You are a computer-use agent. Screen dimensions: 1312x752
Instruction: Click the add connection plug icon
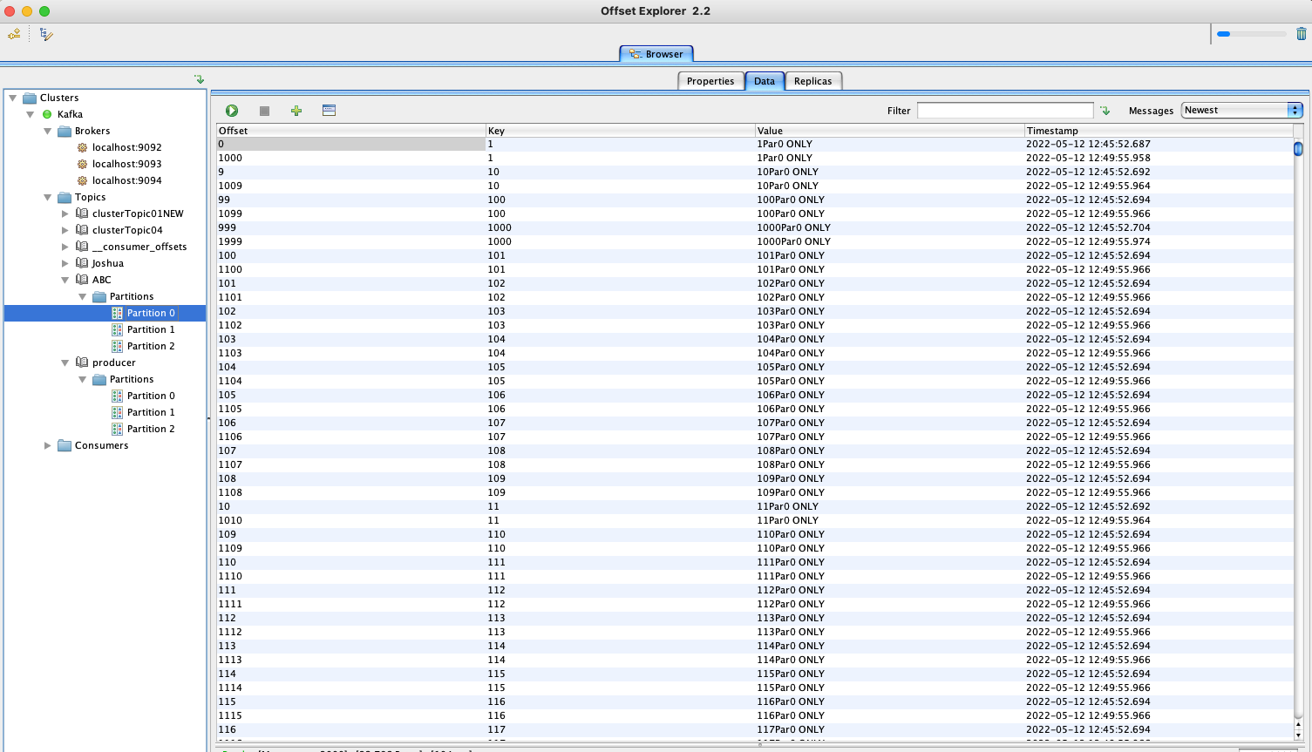pos(14,34)
